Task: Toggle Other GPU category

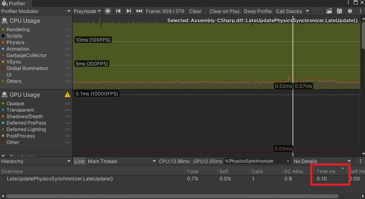Action: [x=3, y=142]
